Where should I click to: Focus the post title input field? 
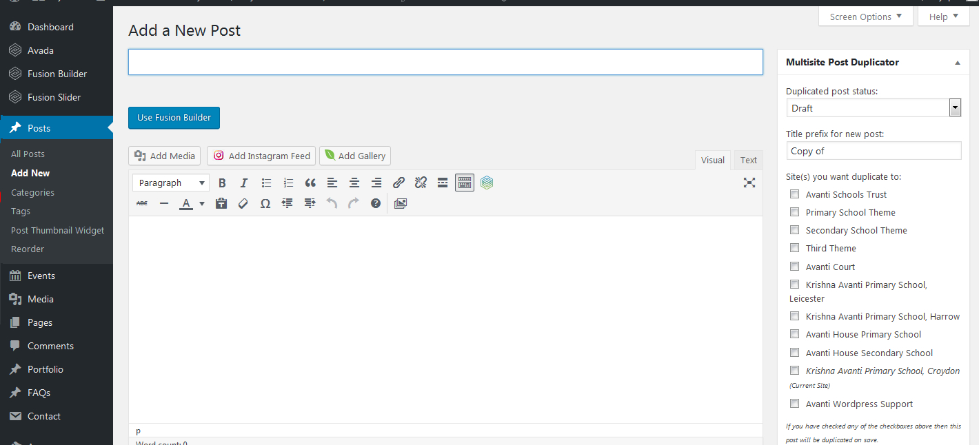tap(445, 62)
